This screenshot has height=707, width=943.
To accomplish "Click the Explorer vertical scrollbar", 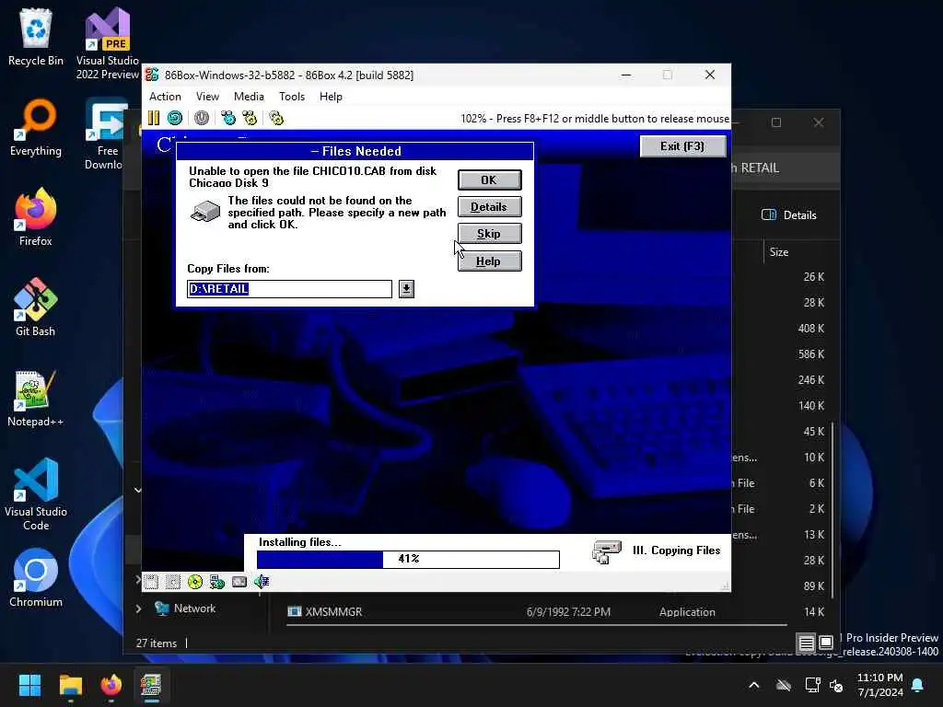I will (832, 510).
